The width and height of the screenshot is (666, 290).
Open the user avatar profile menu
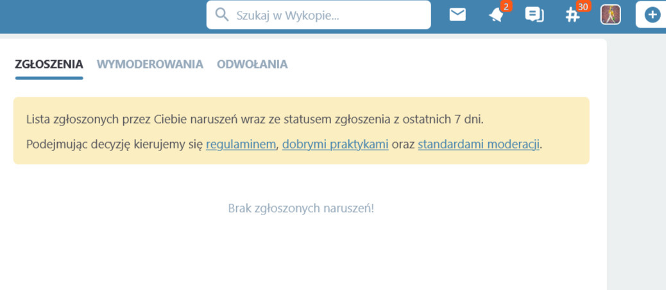pyautogui.click(x=610, y=15)
